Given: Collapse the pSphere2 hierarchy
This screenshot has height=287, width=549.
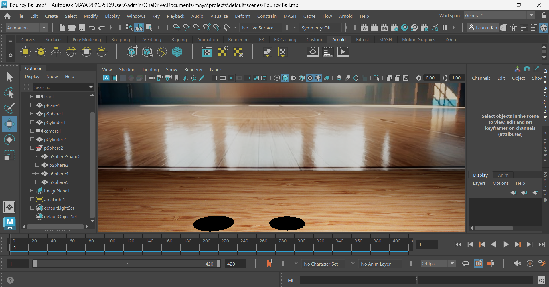Looking at the screenshot, I should (32, 148).
